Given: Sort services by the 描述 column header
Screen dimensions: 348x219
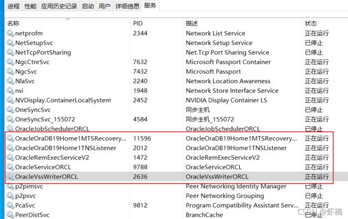Looking at the screenshot, I should coord(243,24).
